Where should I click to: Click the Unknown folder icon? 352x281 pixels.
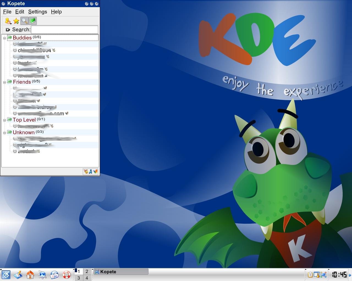9,132
